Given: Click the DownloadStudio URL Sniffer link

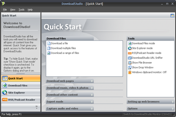Looking at the screenshot, I should pos(147,58).
